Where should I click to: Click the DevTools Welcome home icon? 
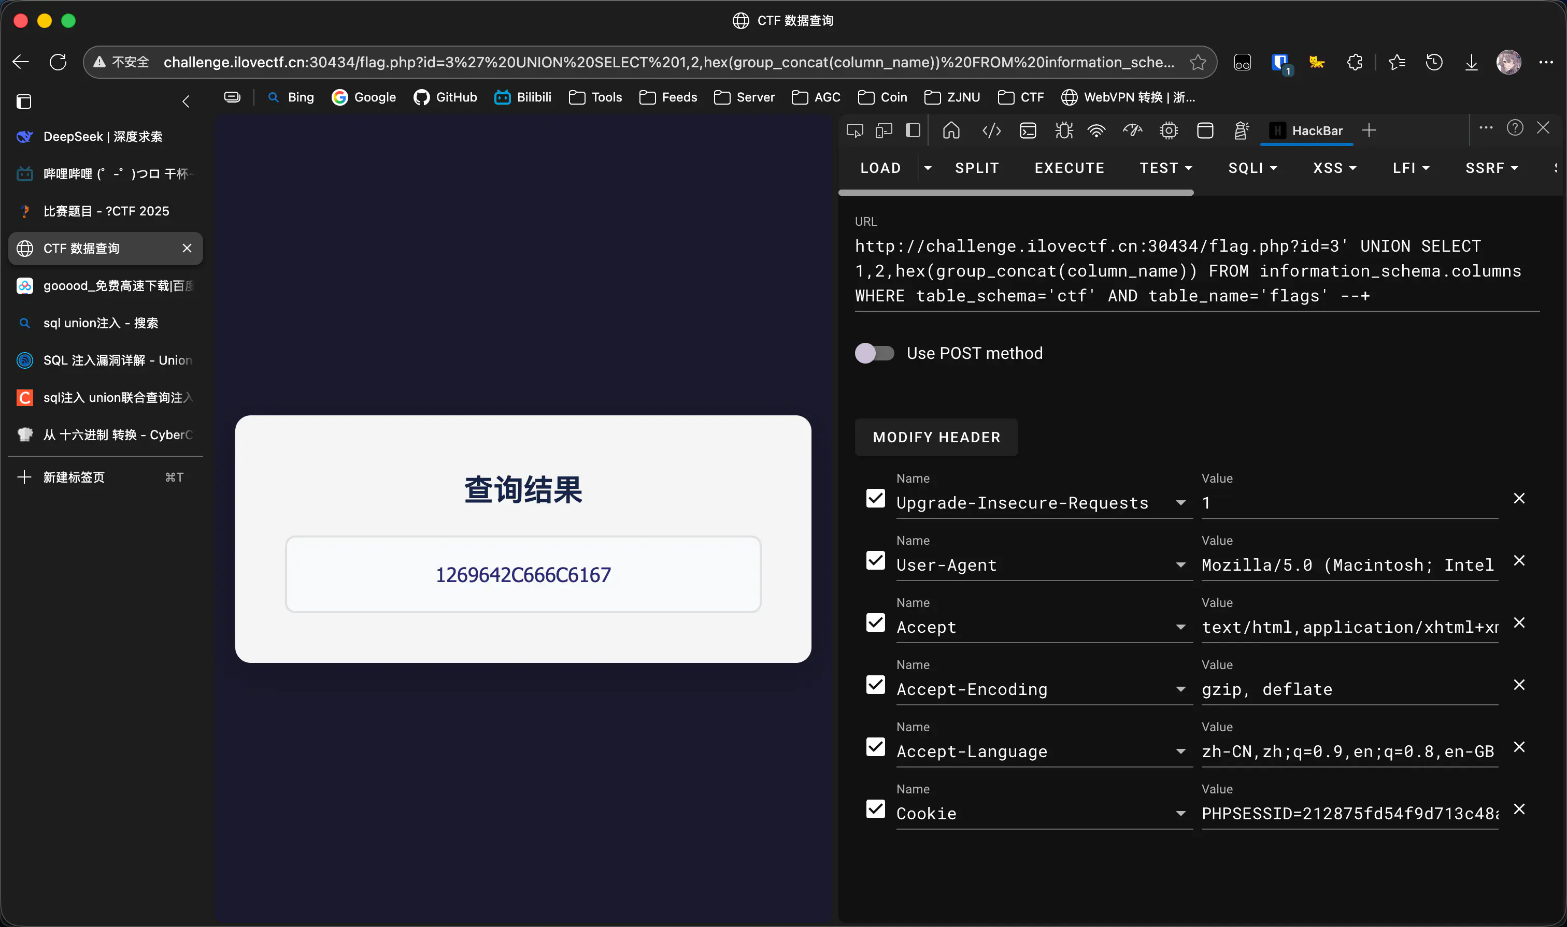click(951, 131)
